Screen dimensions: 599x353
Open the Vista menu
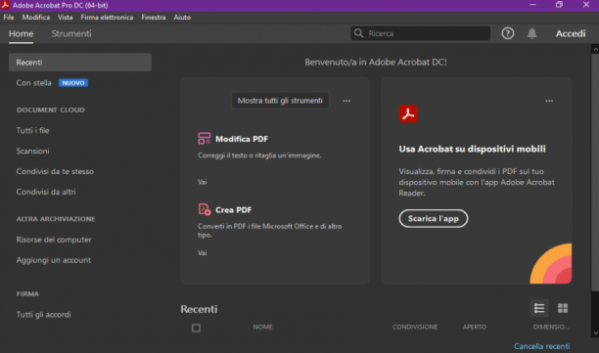click(65, 18)
